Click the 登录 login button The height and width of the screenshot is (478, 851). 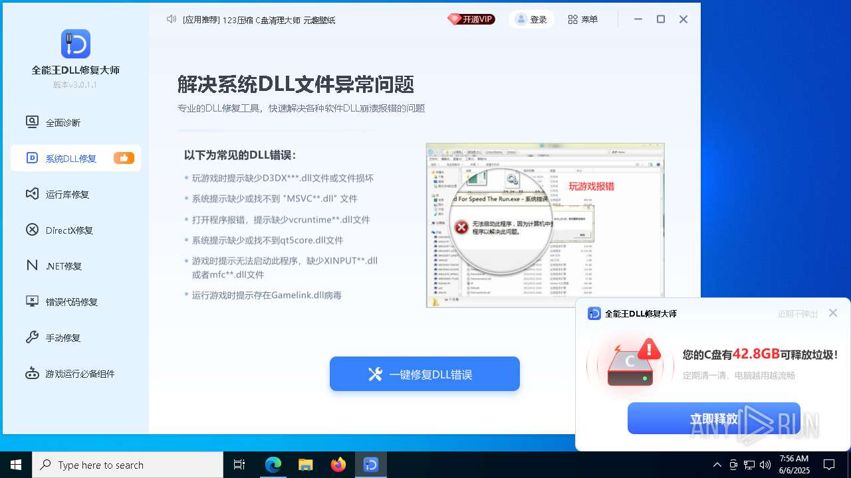(531, 19)
